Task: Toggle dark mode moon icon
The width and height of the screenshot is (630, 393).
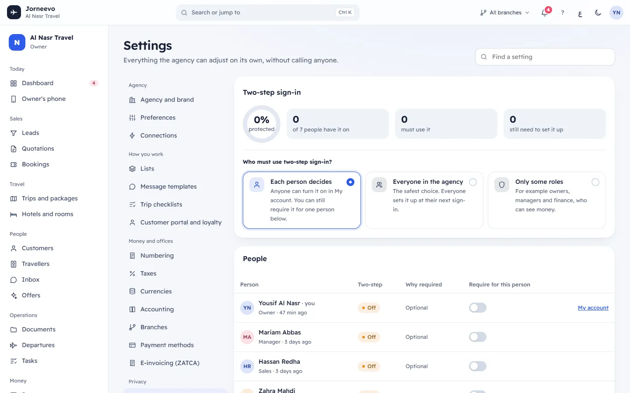Action: pyautogui.click(x=598, y=13)
